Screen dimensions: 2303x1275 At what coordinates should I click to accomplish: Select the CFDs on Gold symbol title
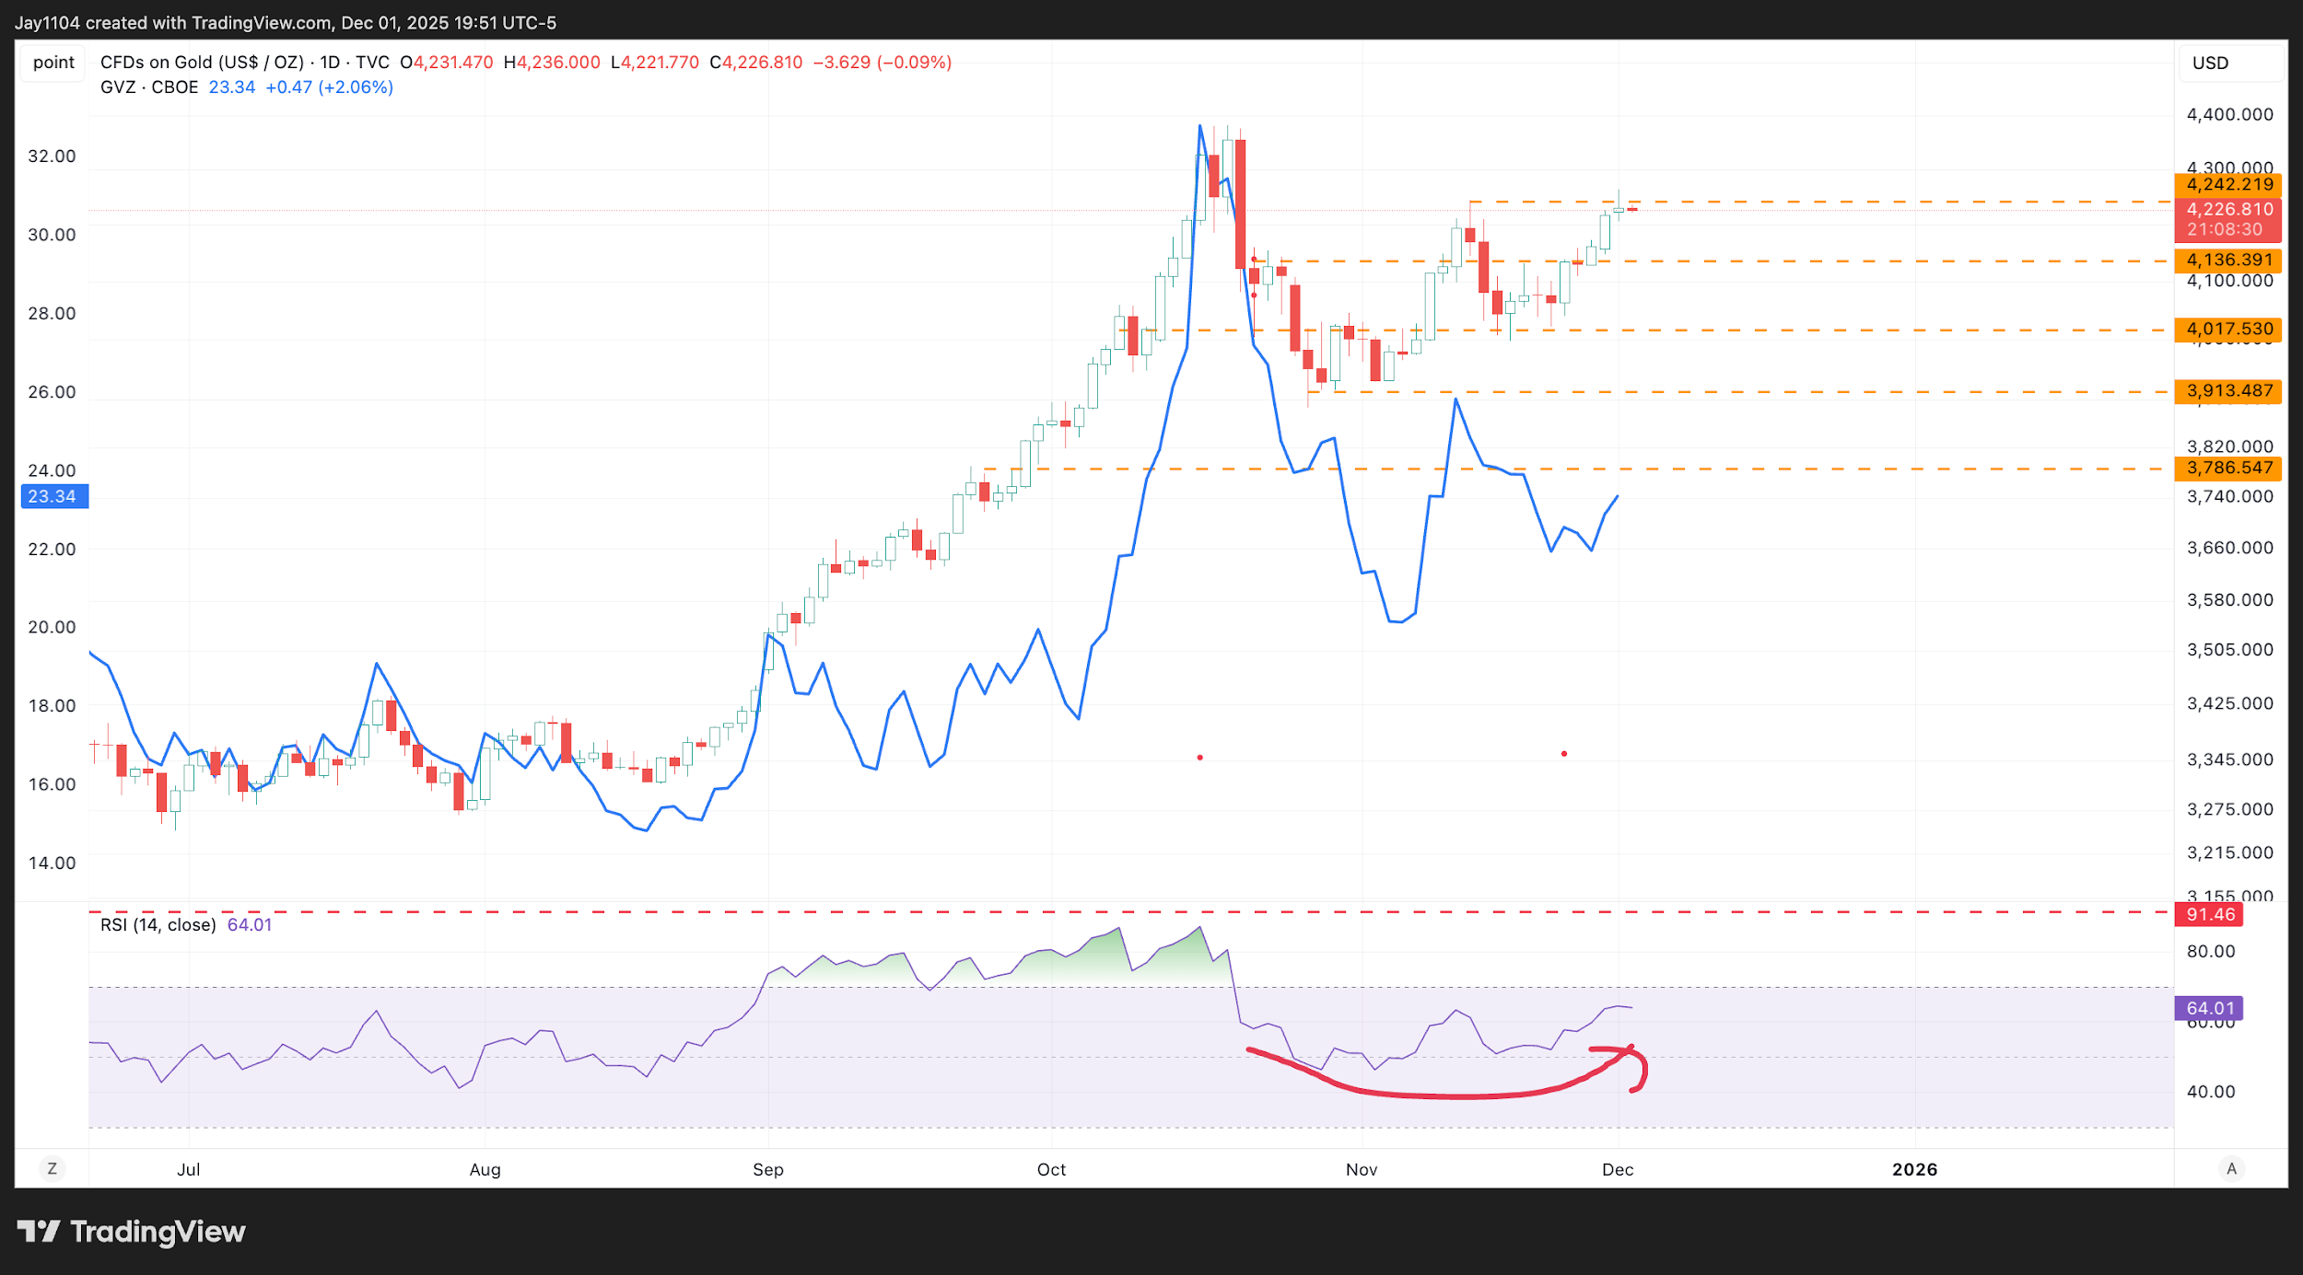click(203, 63)
